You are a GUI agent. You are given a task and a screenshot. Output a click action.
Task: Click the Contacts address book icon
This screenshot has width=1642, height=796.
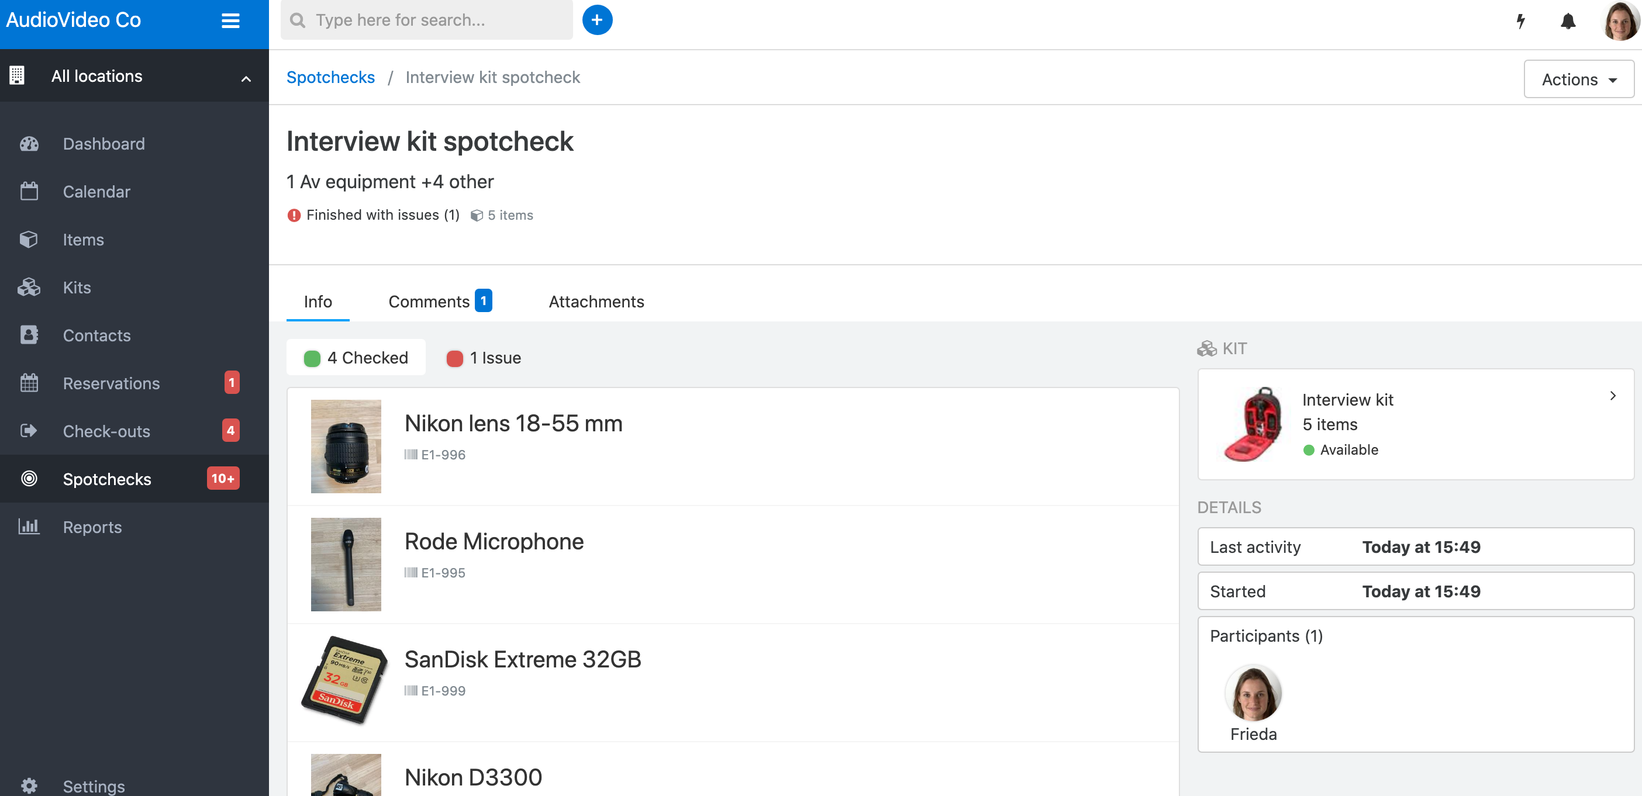coord(29,335)
